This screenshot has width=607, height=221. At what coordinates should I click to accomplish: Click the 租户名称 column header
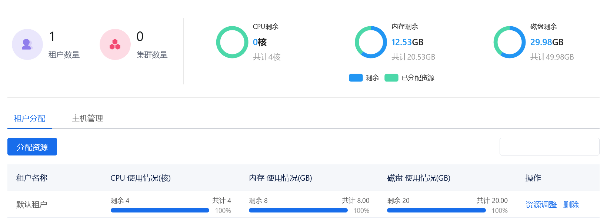point(32,178)
